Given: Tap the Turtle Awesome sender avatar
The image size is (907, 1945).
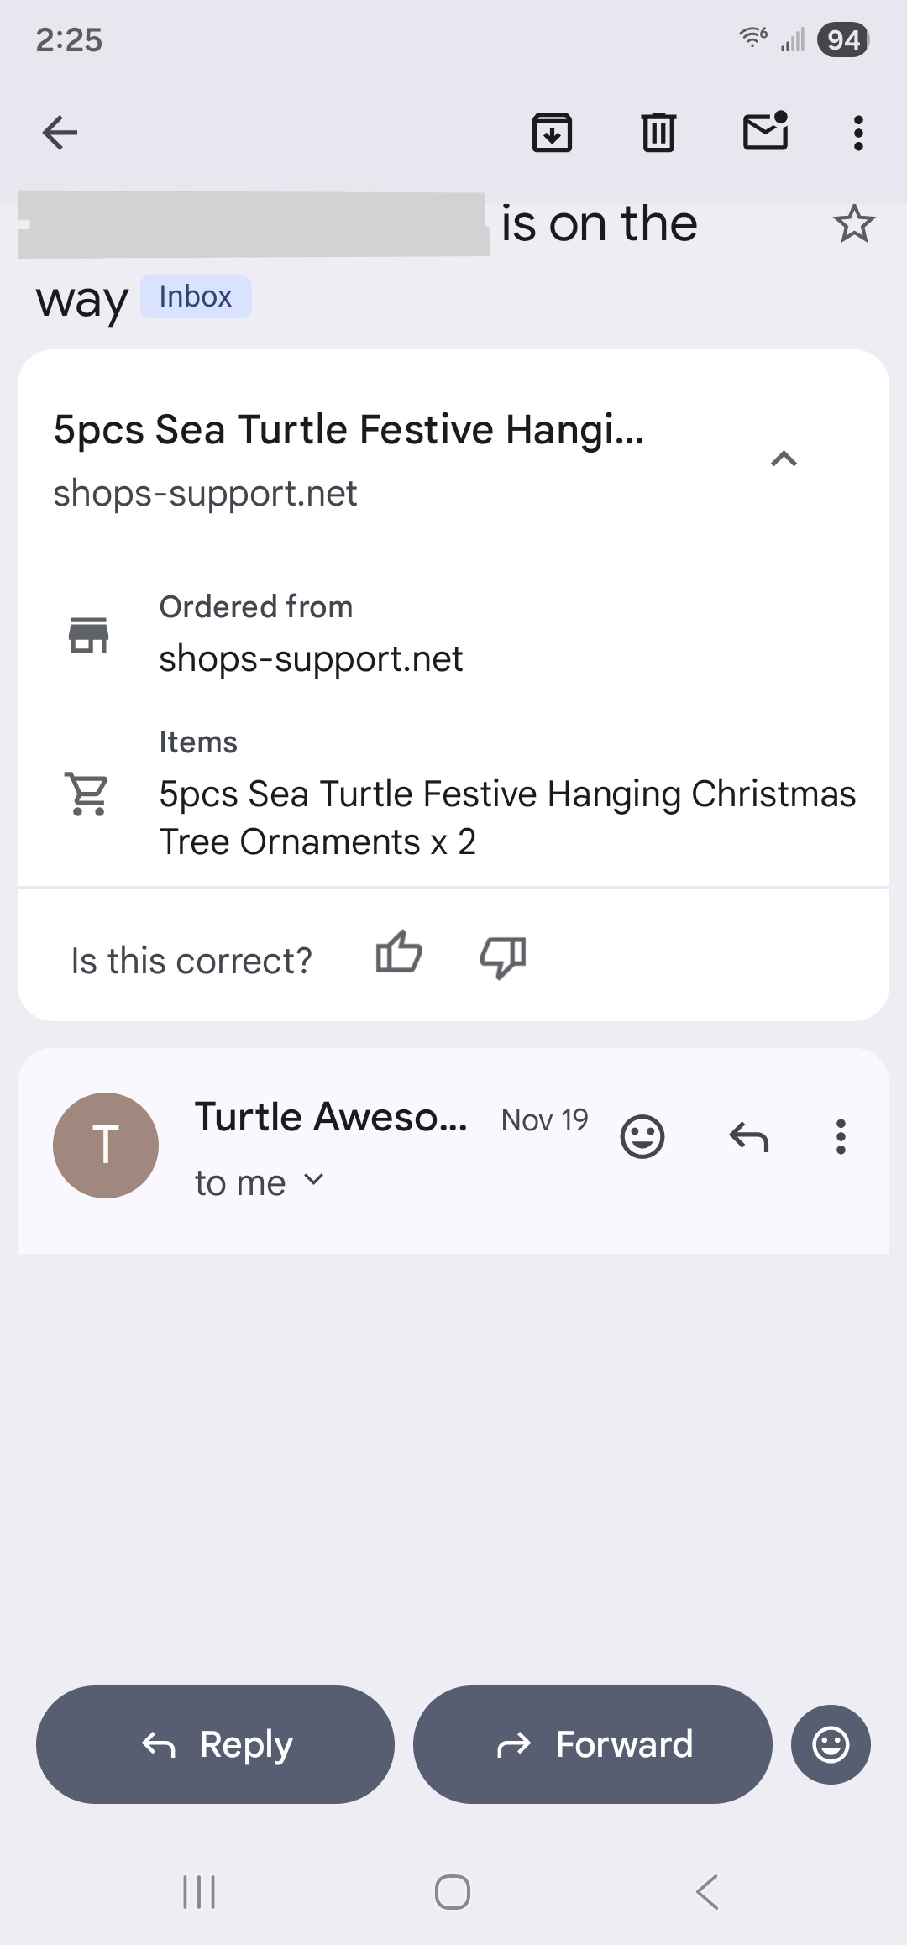Looking at the screenshot, I should (106, 1145).
